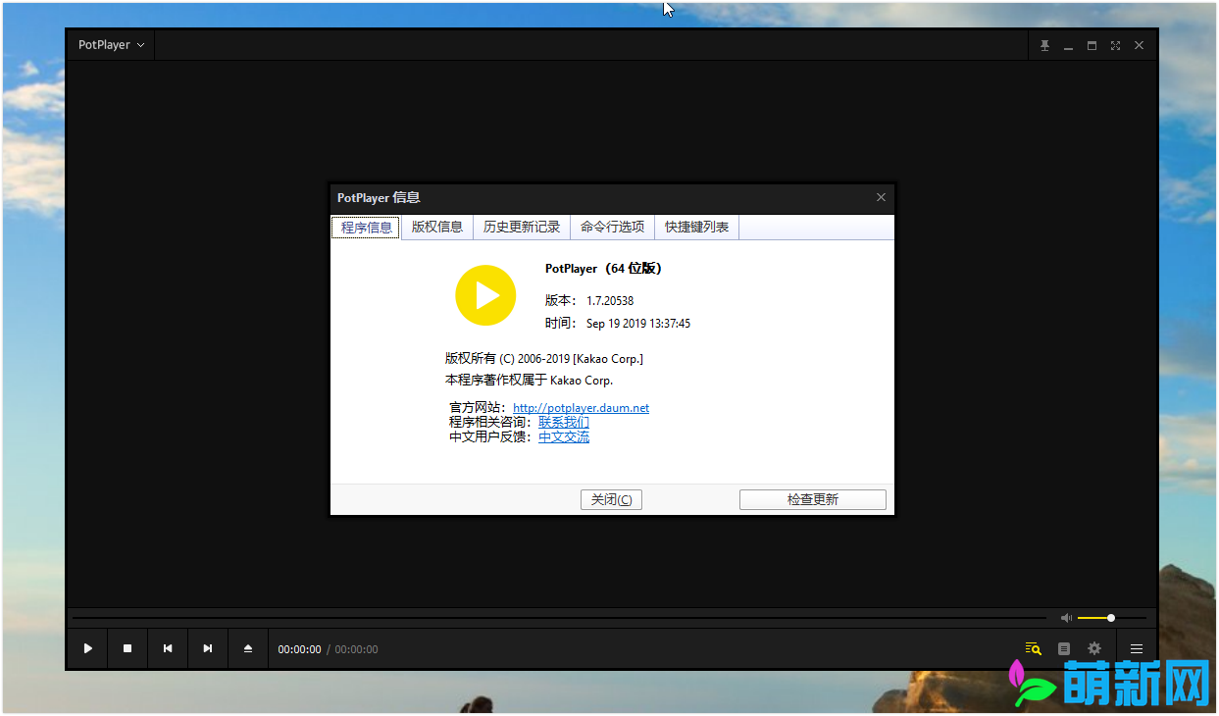Viewport: 1219px width, 716px height.
Task: Close the PotPlayer 信息 dialog with X
Action: point(881,197)
